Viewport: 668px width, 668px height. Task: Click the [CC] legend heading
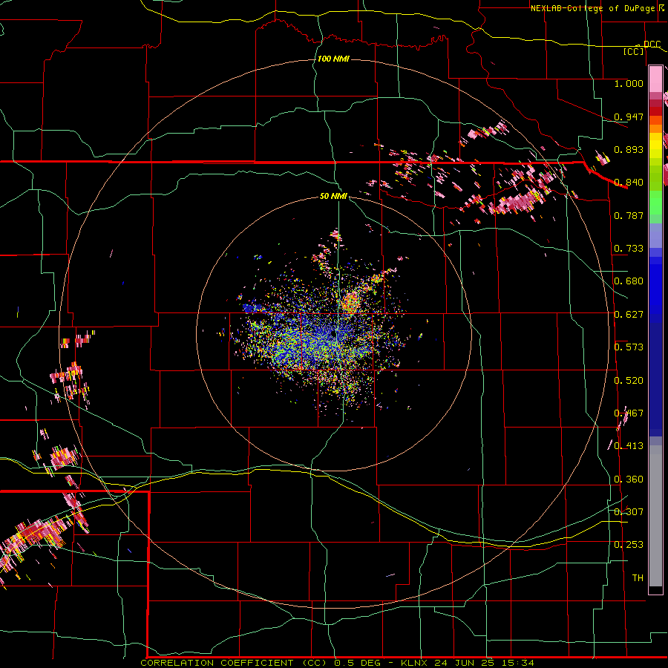tap(634, 51)
